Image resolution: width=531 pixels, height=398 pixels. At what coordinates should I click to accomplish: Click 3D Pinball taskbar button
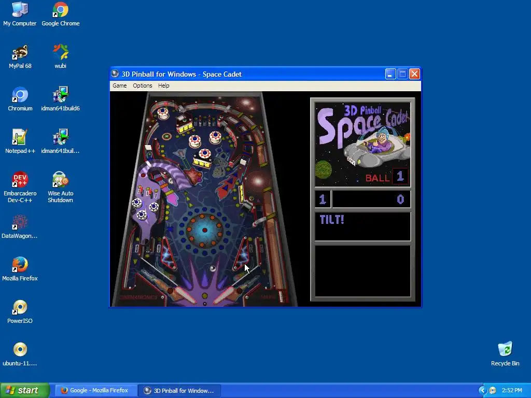pos(179,391)
